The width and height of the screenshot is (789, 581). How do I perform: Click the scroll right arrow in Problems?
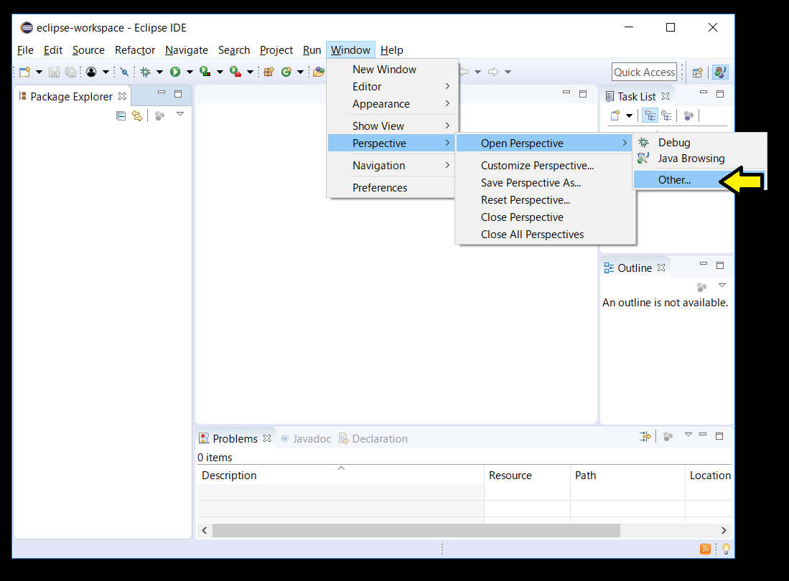tap(724, 530)
